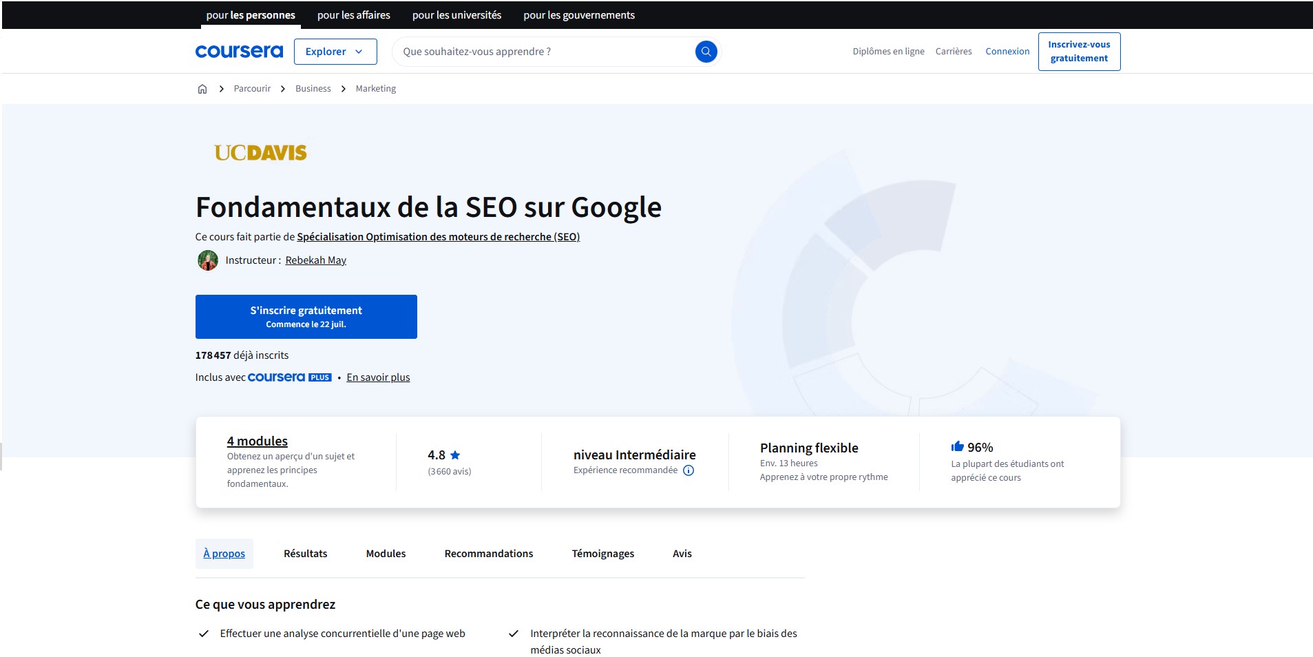This screenshot has height=657, width=1313.
Task: Click 'Effectuer une analyse concurrentielle' item
Action: click(342, 634)
